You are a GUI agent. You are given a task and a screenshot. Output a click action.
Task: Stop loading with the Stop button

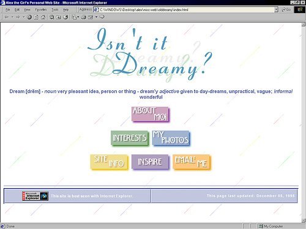point(29,17)
